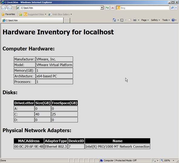Image resolution: width=179 pixels, height=163 pixels.
Task: Click the red Stop loading icon
Action: tap(113, 8)
